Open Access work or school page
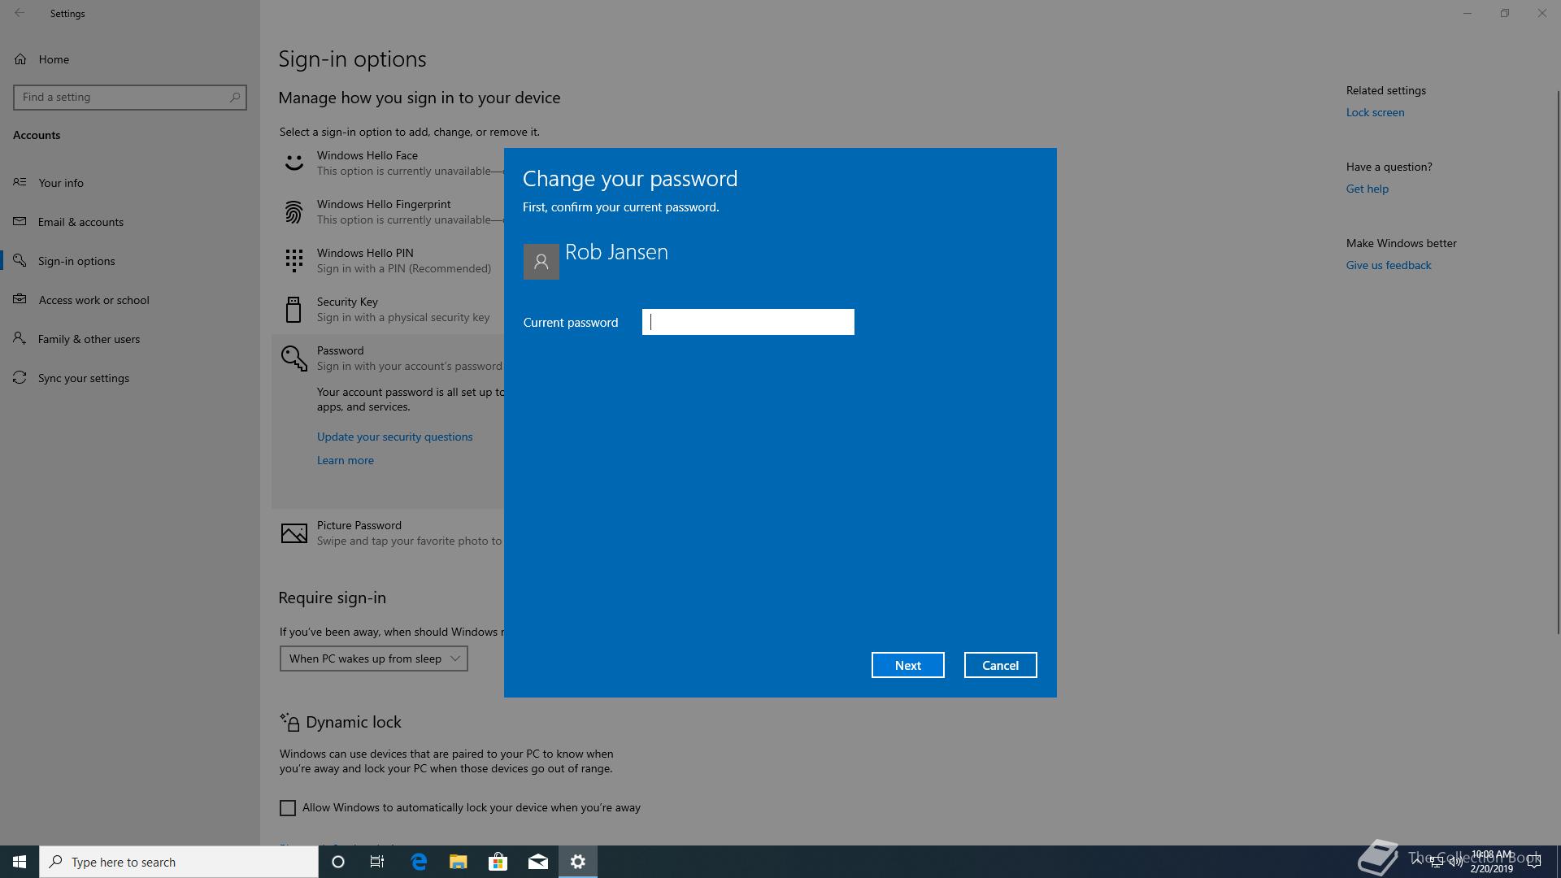 (93, 300)
